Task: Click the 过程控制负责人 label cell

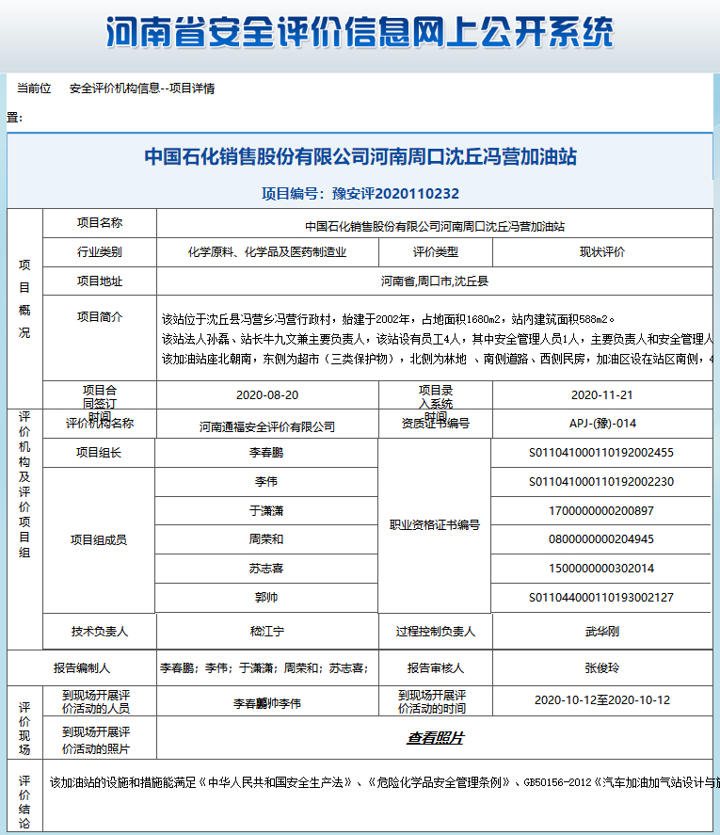Action: click(x=436, y=632)
